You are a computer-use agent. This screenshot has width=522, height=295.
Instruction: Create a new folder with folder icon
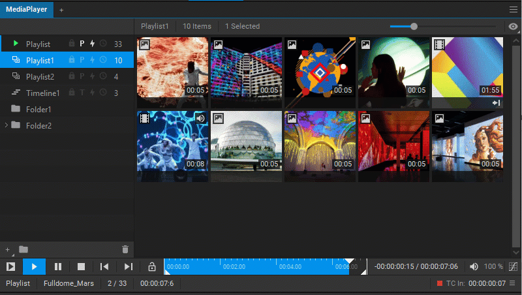click(23, 249)
